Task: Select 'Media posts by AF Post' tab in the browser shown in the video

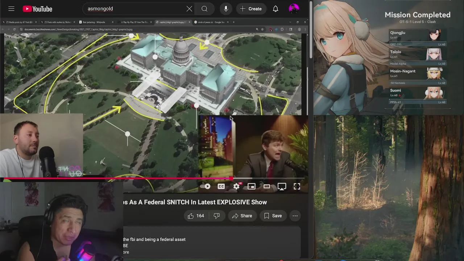Action: coord(20,22)
